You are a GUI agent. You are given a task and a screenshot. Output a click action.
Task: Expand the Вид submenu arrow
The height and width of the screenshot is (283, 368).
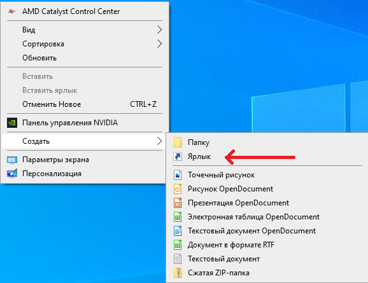pos(160,30)
